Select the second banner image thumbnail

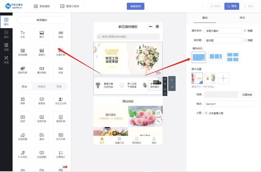click(210, 78)
